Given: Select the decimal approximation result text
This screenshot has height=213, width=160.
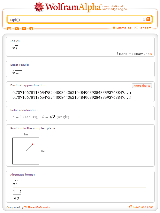Looking at the screenshot, I should pos(72,95).
